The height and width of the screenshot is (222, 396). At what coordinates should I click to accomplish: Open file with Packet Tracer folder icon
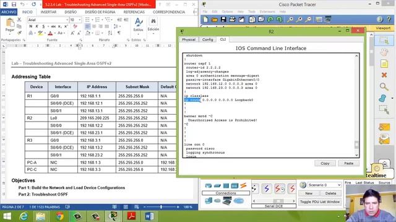(215, 19)
